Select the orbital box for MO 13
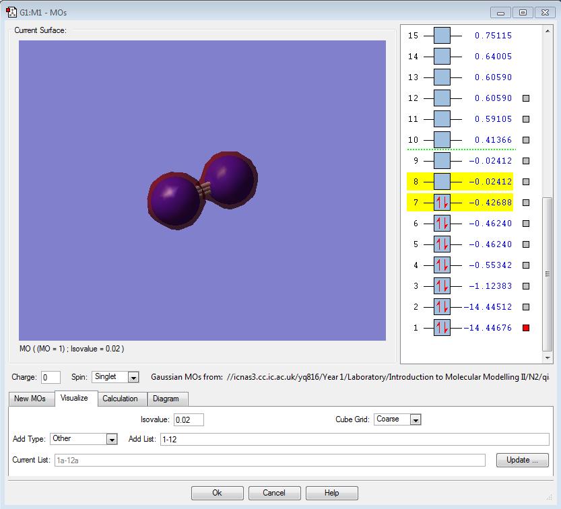Image resolution: width=561 pixels, height=509 pixels. pos(442,77)
